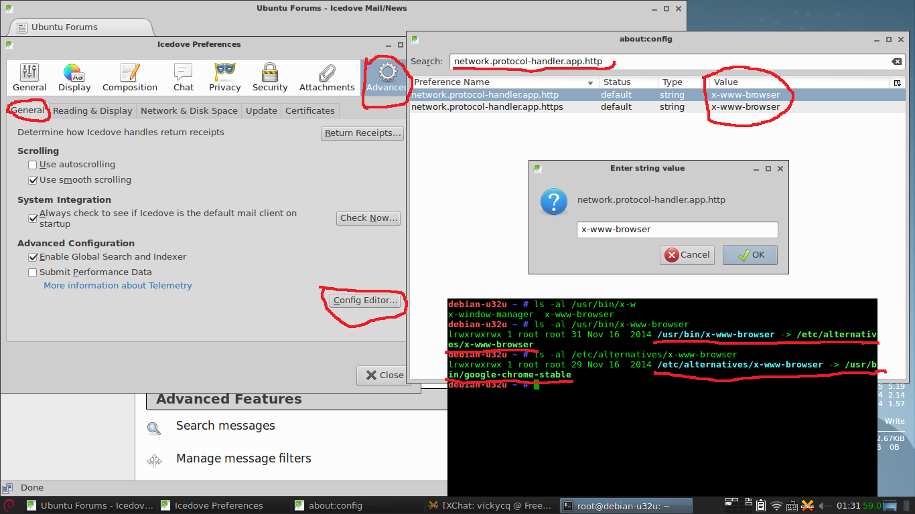Screen dimensions: 915x514
Task: Open the XChat tray icon
Action: (x=808, y=505)
